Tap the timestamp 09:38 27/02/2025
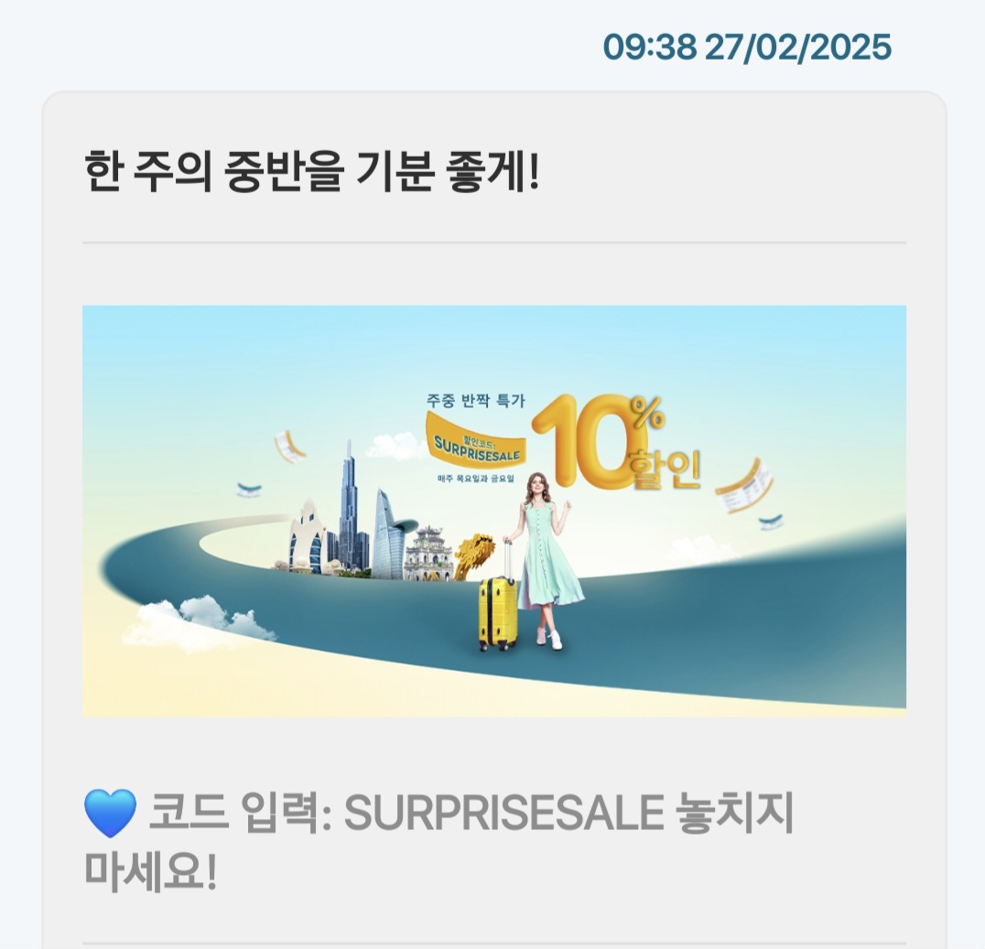The image size is (985, 949). (x=747, y=47)
